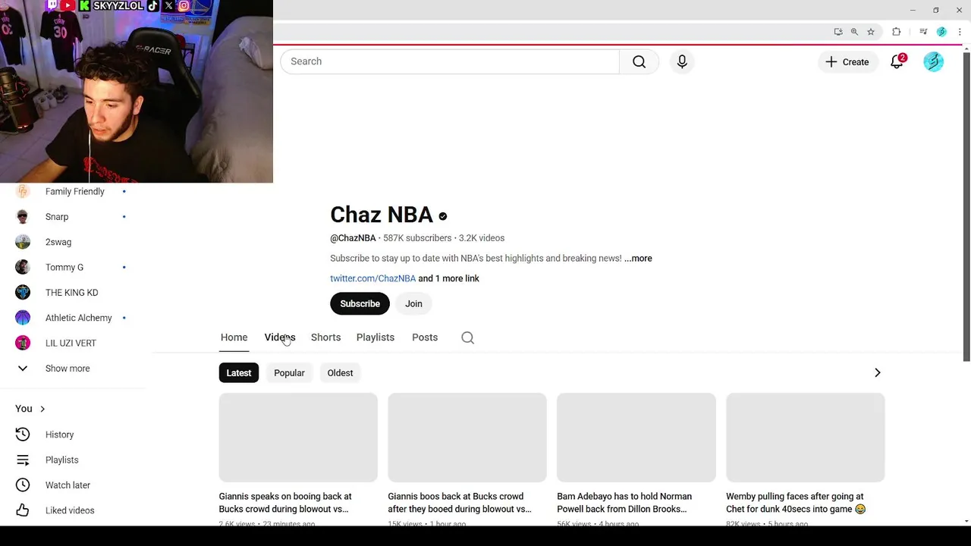This screenshot has width=971, height=546.
Task: Search within Chaz NBA channel using magnifier
Action: point(467,337)
